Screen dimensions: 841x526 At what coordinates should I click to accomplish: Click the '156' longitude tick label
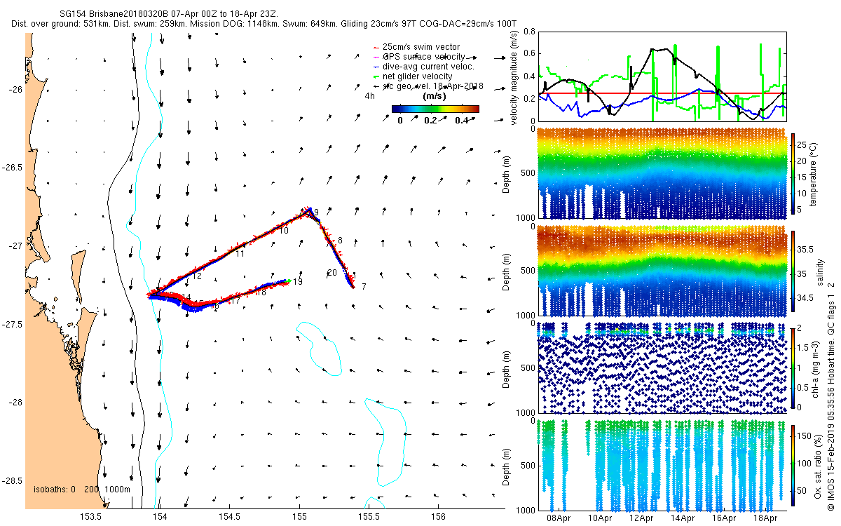point(437,516)
